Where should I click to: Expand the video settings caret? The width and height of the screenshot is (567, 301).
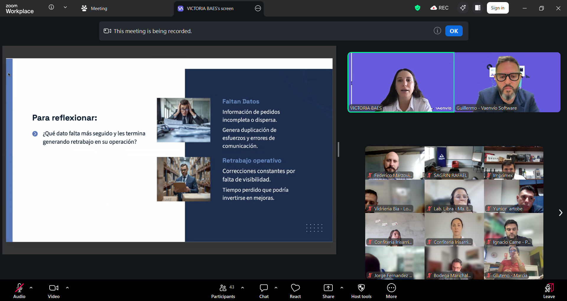tap(67, 288)
